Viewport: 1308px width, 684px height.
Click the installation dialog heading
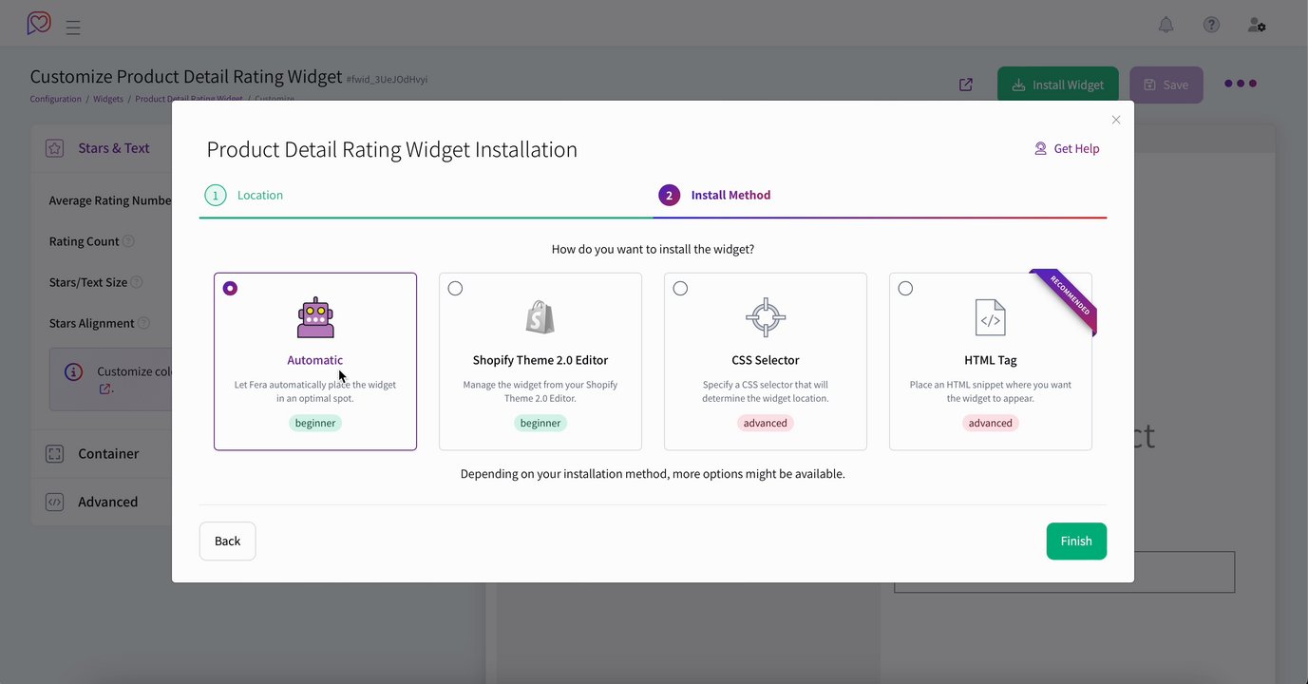coord(391,149)
